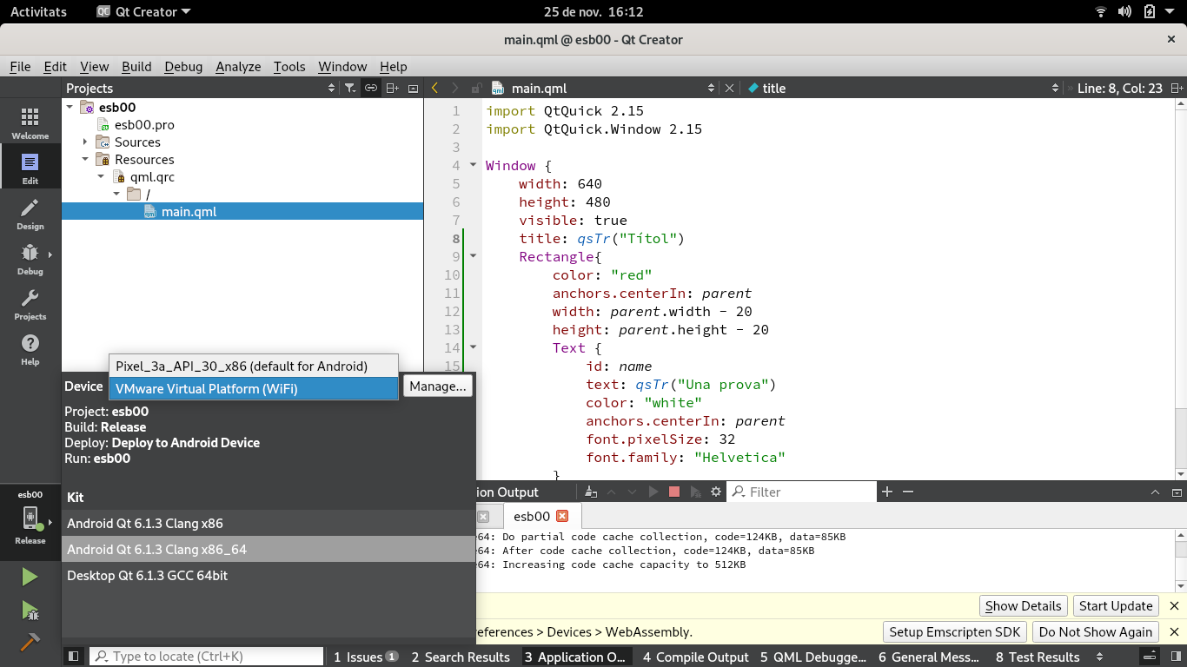
Task: Open the Build menu
Action: coord(136,66)
